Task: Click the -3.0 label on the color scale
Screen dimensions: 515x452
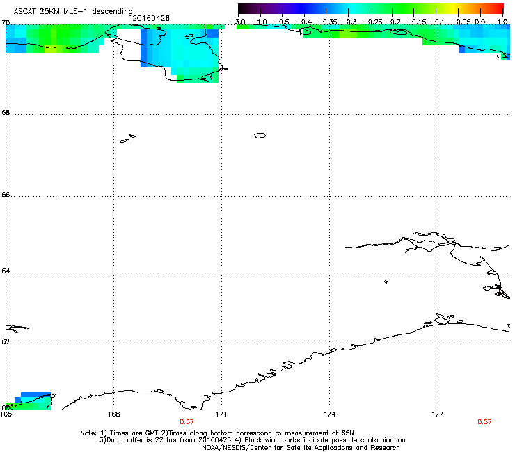Action: tap(237, 22)
